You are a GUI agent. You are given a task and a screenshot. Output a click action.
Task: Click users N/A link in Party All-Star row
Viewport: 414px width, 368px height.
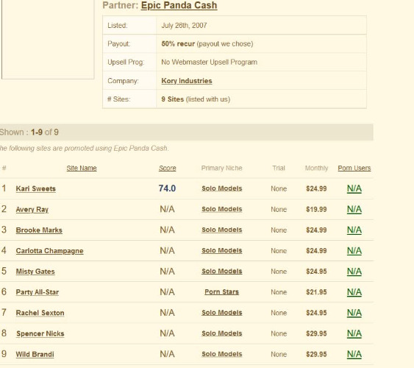[x=354, y=292]
